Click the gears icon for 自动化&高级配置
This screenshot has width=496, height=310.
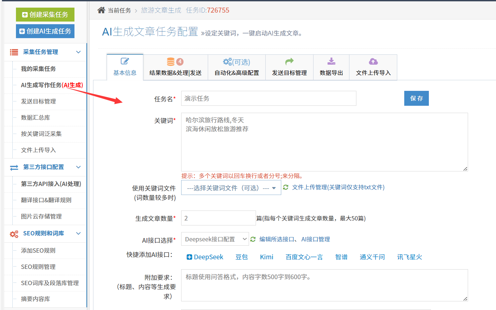(x=227, y=62)
